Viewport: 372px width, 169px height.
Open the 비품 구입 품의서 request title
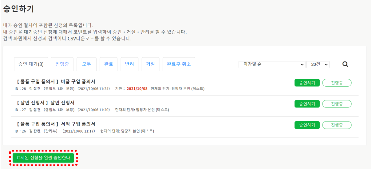[55, 81]
